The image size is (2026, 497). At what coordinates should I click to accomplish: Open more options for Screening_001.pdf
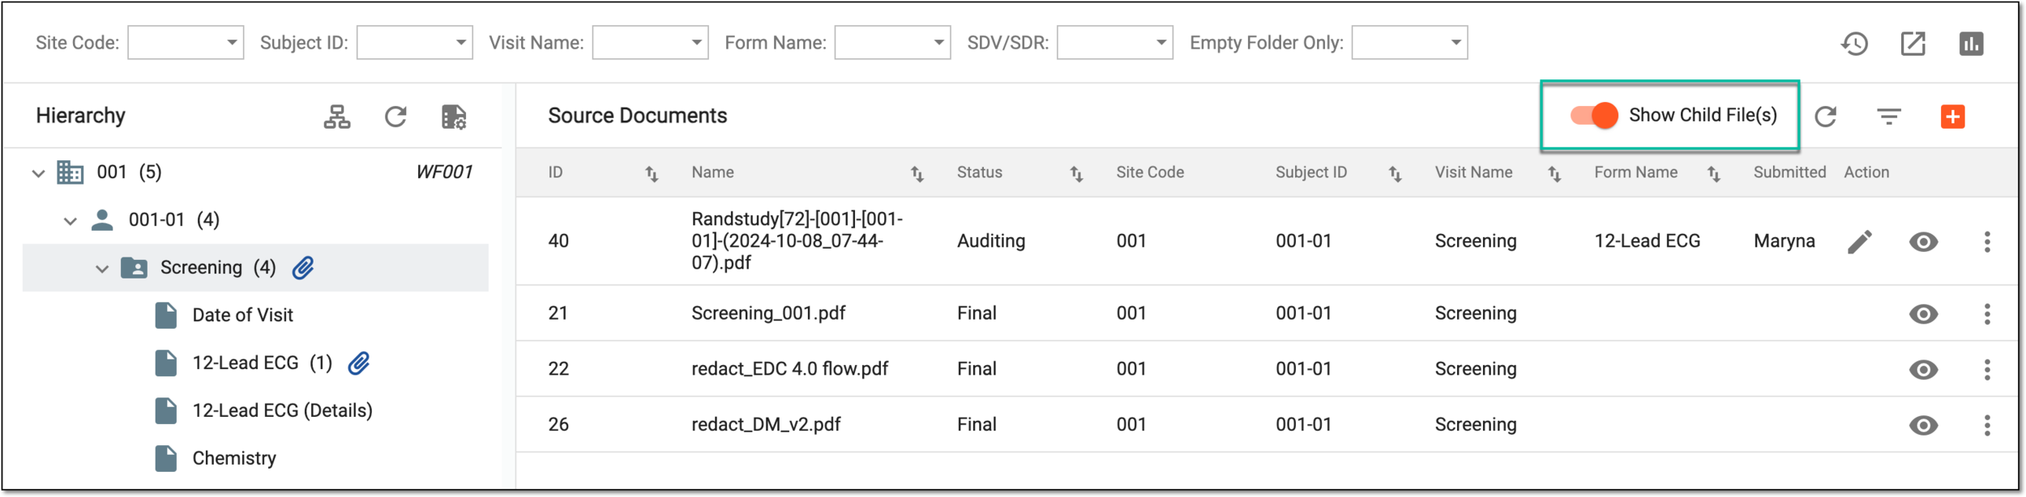[x=1987, y=313]
